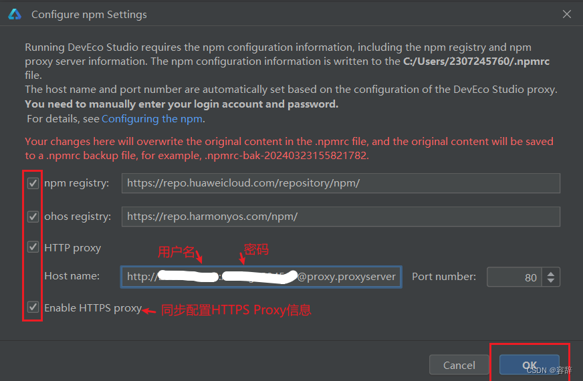Screen dimensions: 583x381
Task: Cancel the npm settings dialog
Action: pos(459,366)
